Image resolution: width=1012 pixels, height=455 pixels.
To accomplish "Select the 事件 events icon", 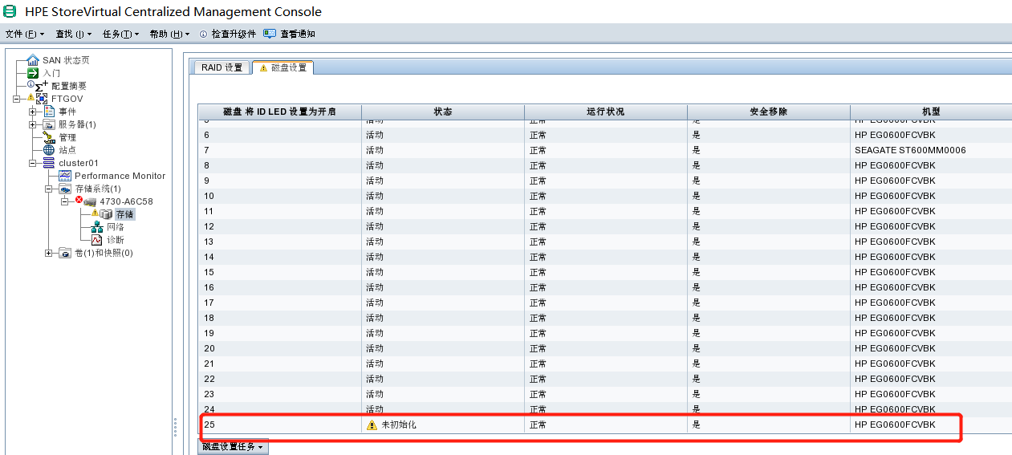I will pos(49,112).
